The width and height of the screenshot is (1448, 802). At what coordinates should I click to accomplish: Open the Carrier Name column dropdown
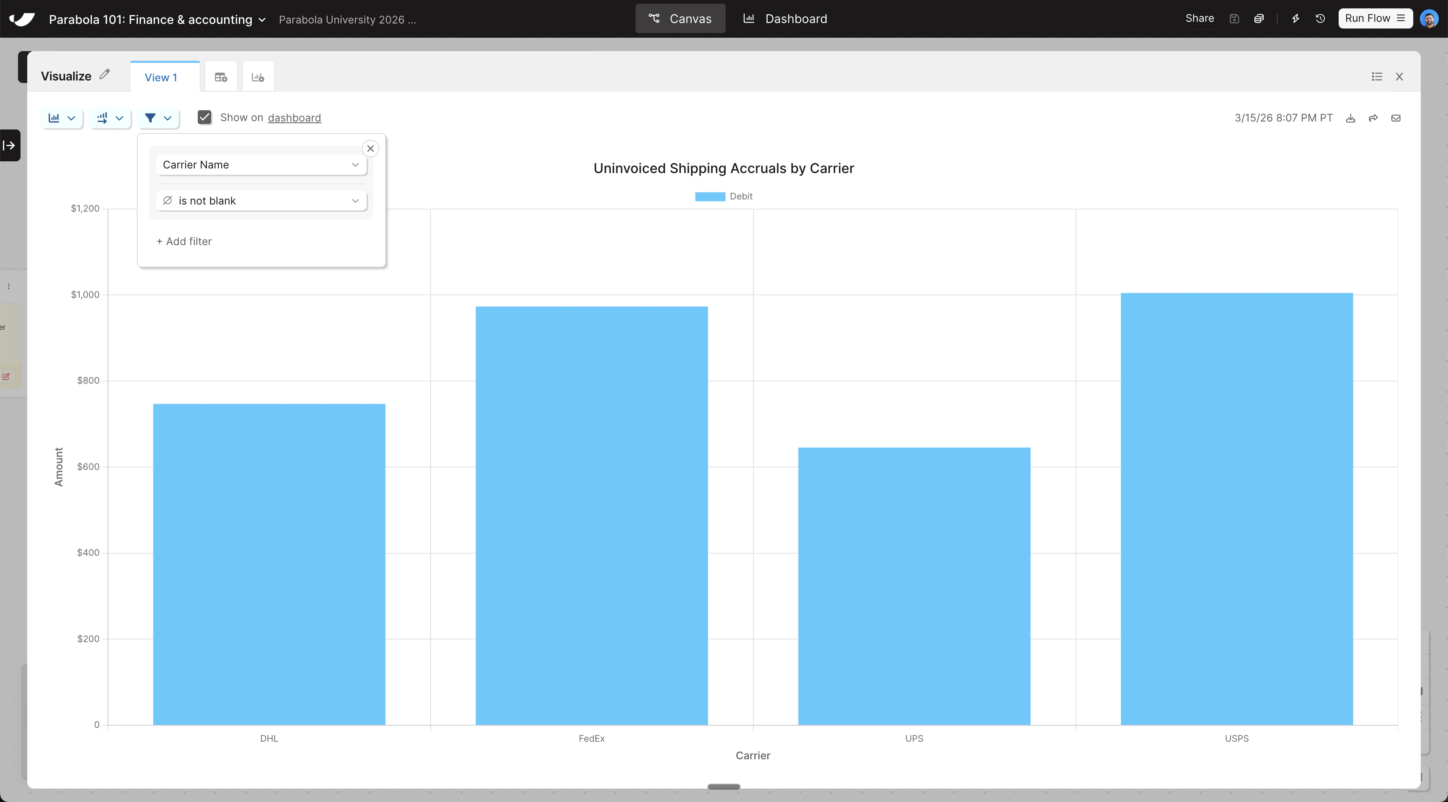click(x=261, y=165)
